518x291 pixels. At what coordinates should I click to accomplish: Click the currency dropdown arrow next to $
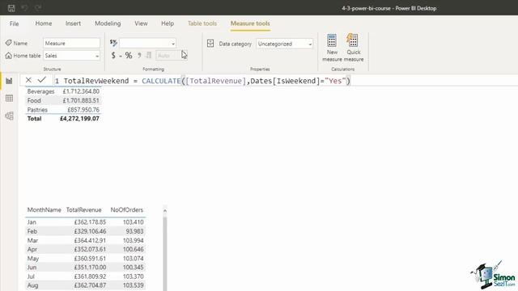[121, 56]
